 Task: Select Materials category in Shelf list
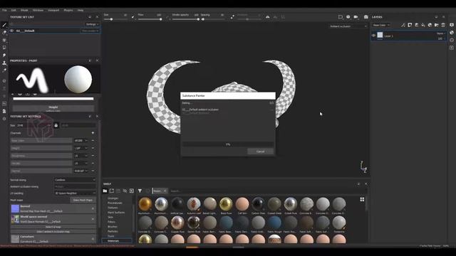[x=117, y=240]
